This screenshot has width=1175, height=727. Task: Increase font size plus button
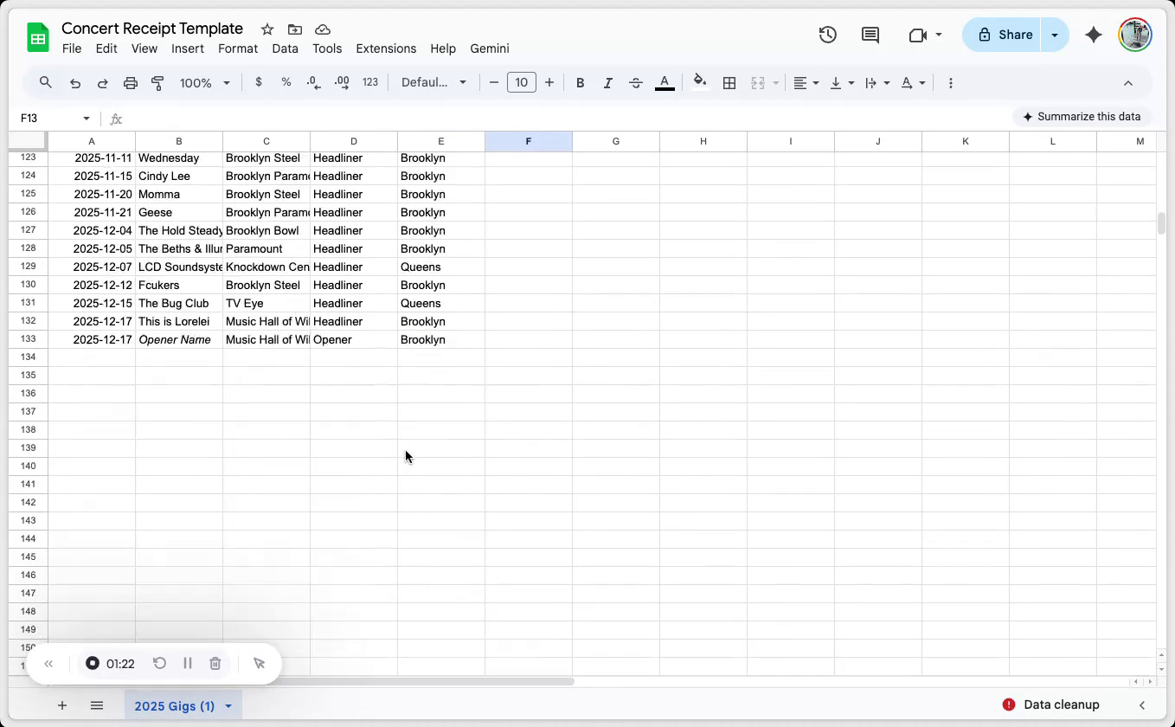click(549, 83)
